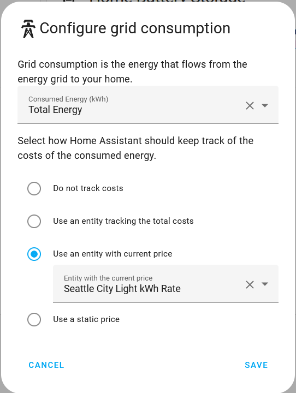The height and width of the screenshot is (393, 296).
Task: Click "Use an entity tracking the total costs" label
Action: 123,221
